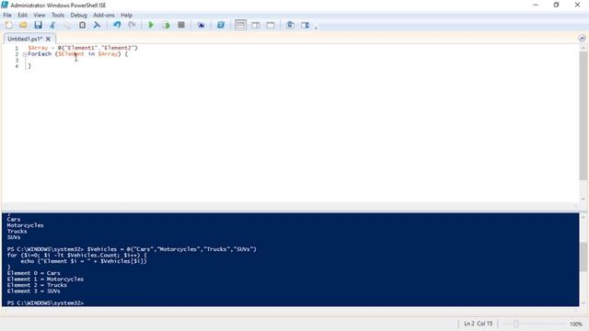This screenshot has width=589, height=331.
Task: Create a new script file
Action: tap(8, 25)
